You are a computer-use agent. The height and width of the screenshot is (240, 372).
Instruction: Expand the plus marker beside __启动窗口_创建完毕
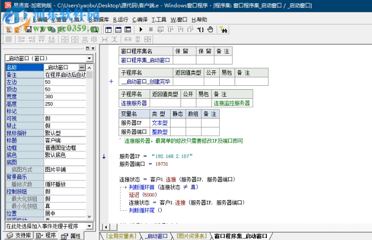(x=111, y=81)
